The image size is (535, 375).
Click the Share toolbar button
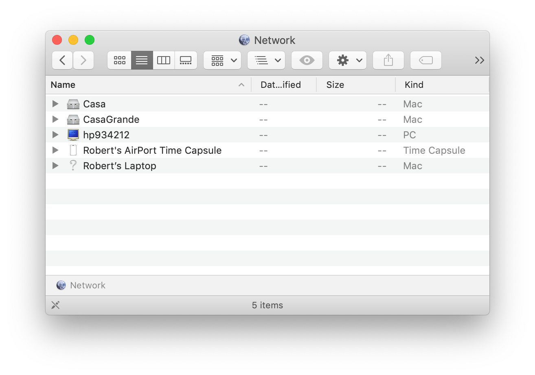point(388,60)
